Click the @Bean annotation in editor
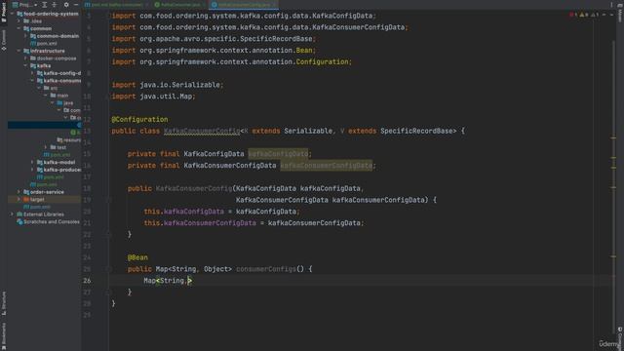The image size is (624, 351). [137, 257]
